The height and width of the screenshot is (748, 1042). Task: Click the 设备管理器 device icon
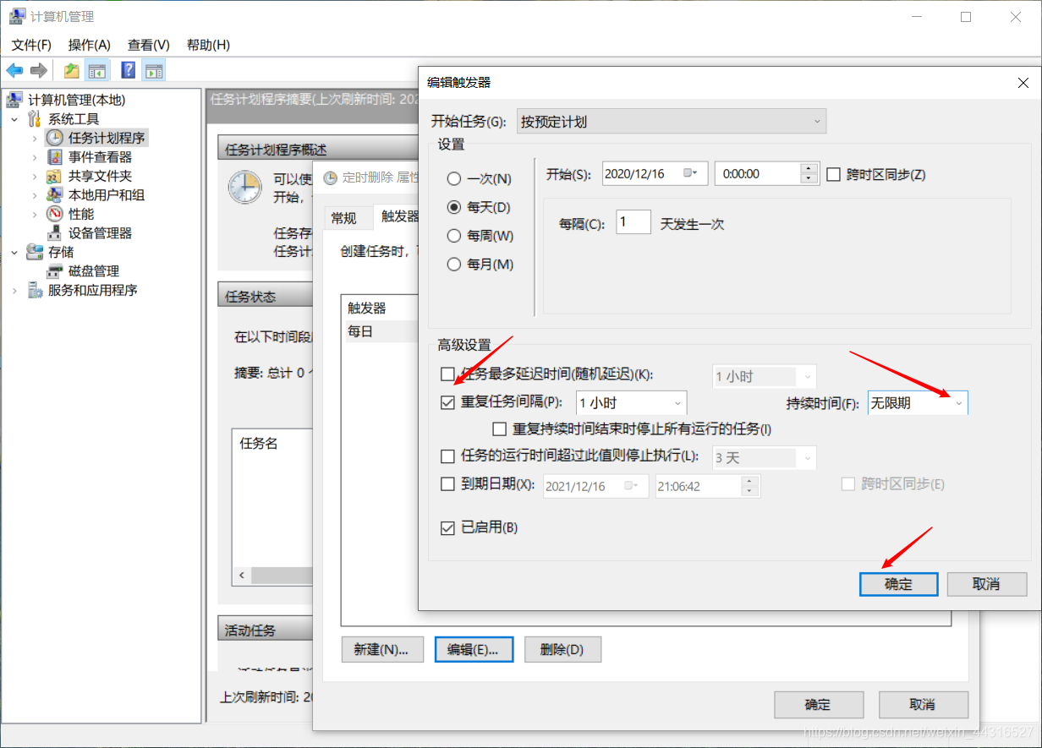(54, 233)
